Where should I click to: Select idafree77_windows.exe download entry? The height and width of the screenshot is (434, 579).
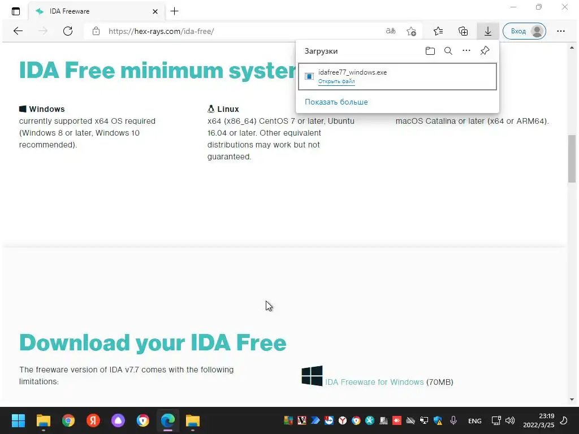[x=397, y=76]
